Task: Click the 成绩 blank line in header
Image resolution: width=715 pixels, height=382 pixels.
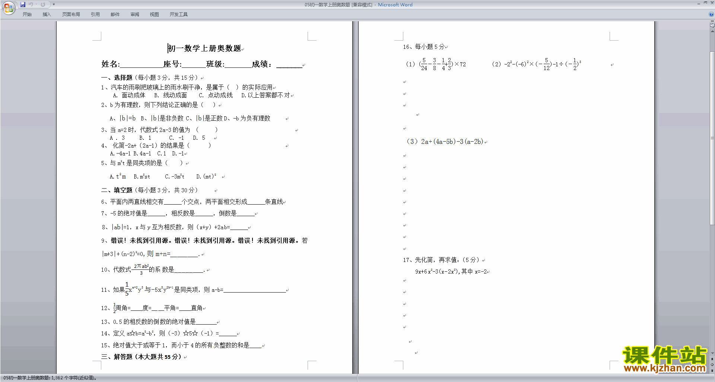Action: point(289,64)
